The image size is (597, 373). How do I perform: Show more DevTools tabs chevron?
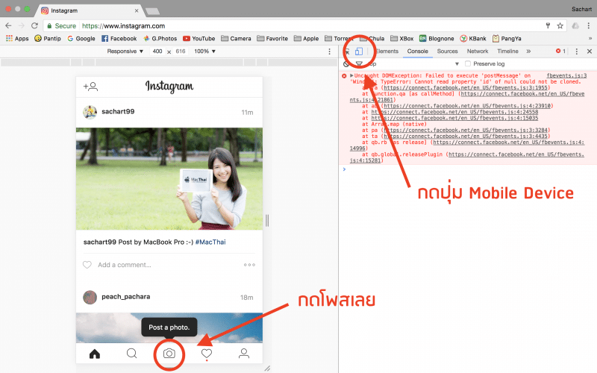coord(528,51)
